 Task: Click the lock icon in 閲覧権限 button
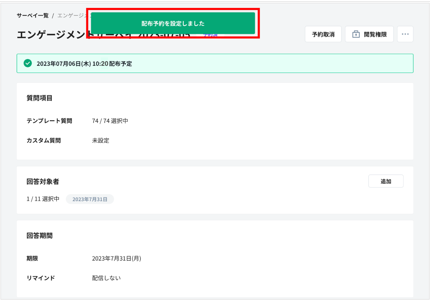pyautogui.click(x=356, y=34)
